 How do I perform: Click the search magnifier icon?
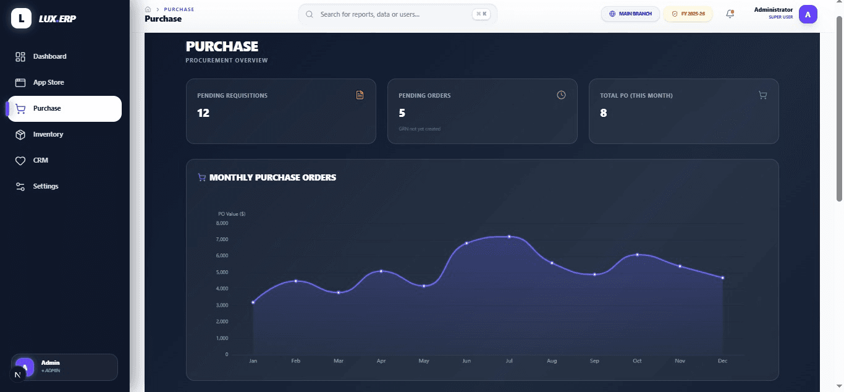309,14
